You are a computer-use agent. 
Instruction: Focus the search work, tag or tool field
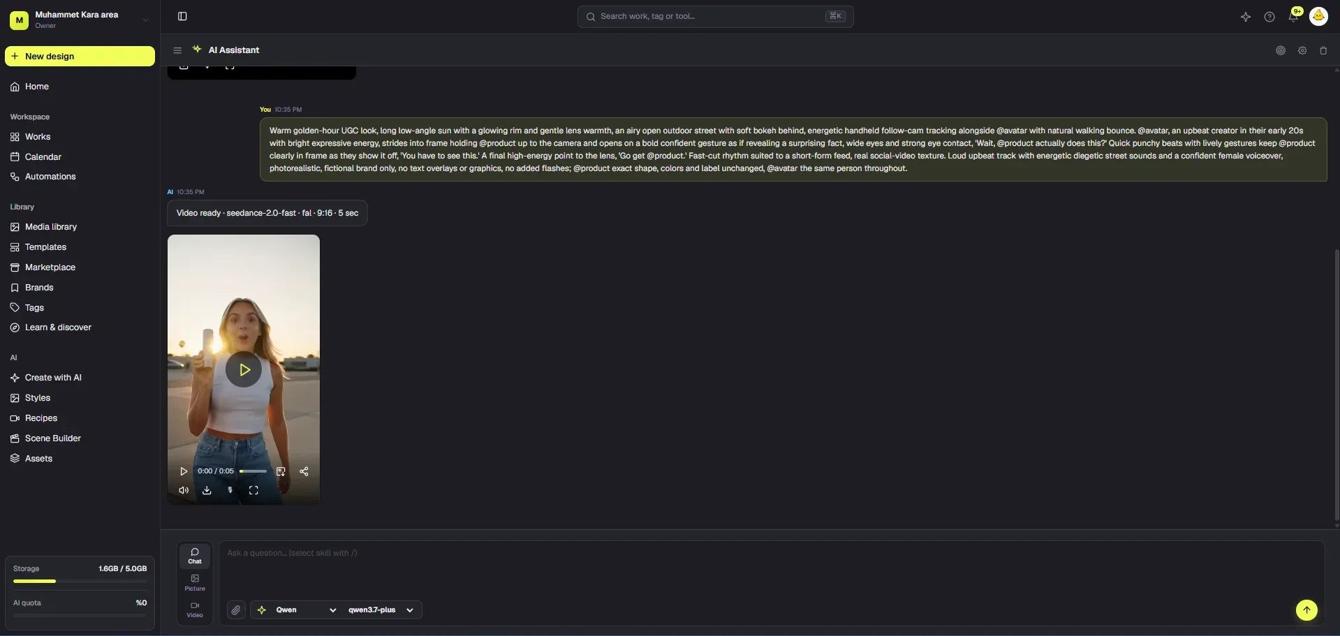715,16
